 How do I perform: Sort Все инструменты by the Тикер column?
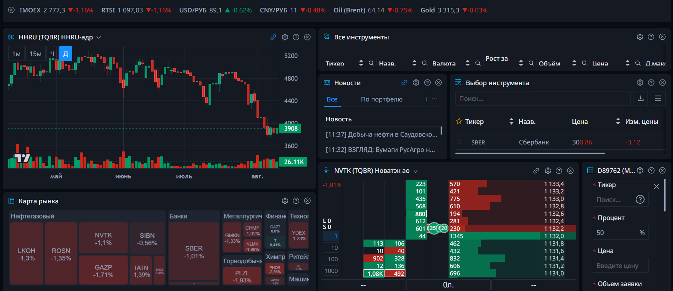click(361, 63)
